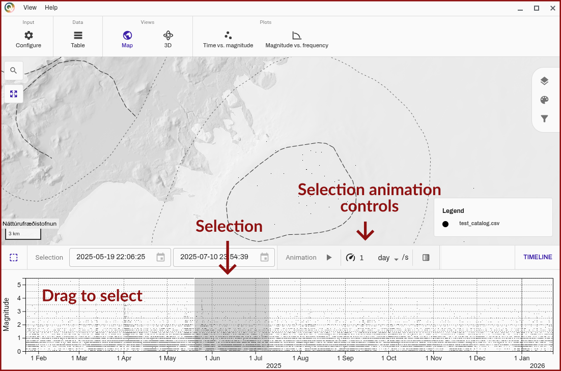Click the shaded selection on the timeline
This screenshot has height=371, width=561.
[232, 315]
